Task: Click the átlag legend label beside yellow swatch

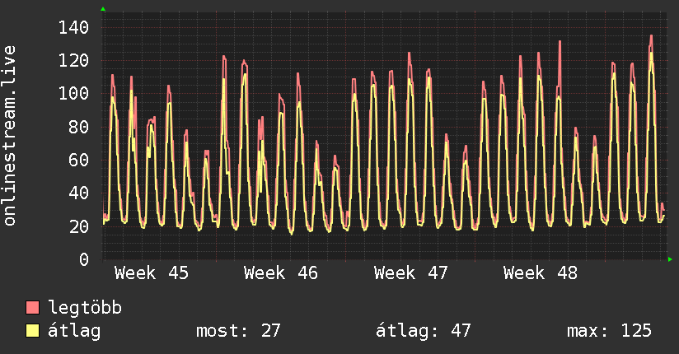Action: click(74, 331)
